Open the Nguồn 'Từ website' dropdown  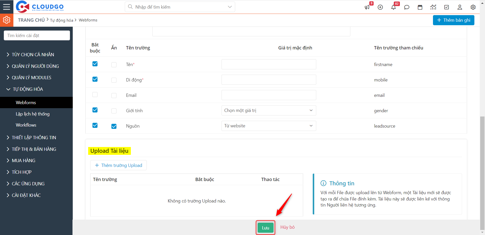point(269,126)
